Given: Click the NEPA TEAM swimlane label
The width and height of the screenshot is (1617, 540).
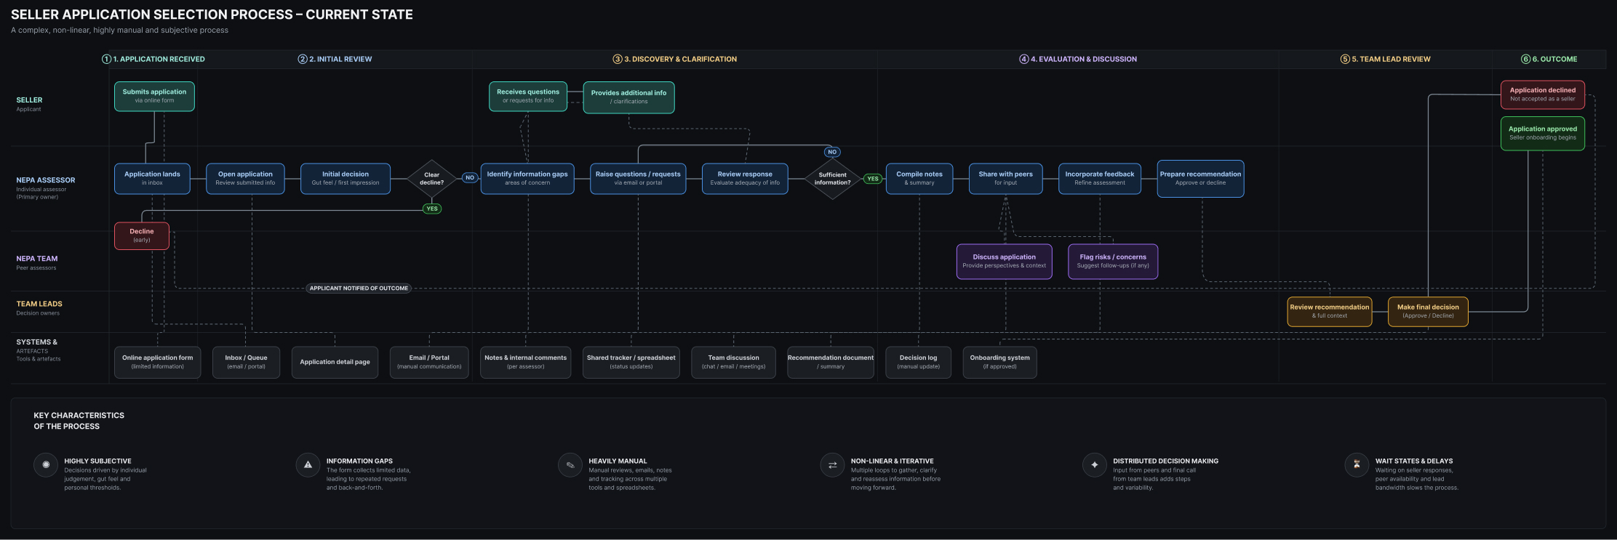Looking at the screenshot, I should (x=37, y=259).
